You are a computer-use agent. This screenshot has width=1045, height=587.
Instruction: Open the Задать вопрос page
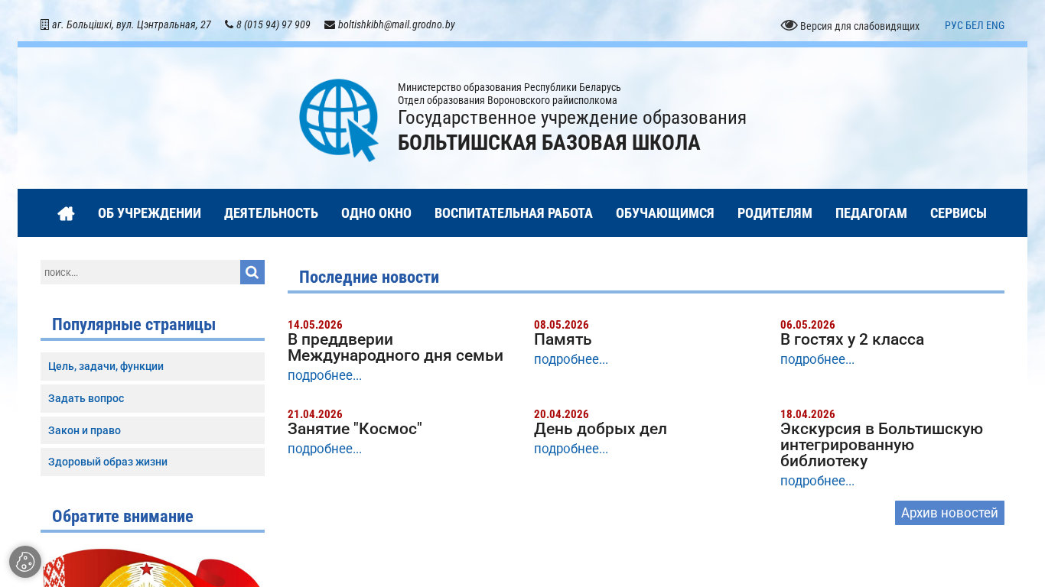[152, 398]
